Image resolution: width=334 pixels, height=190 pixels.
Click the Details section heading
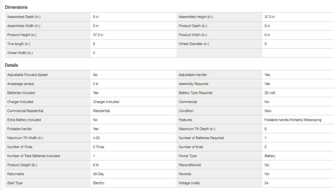tap(12, 65)
